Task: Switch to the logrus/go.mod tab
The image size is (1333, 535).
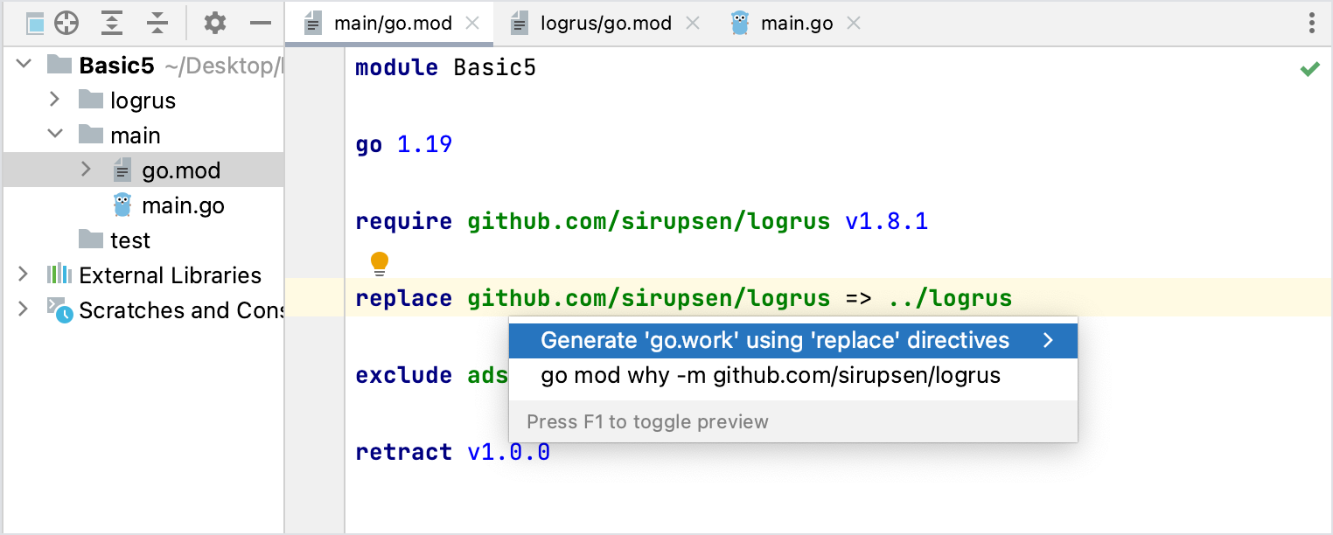Action: pos(605,24)
